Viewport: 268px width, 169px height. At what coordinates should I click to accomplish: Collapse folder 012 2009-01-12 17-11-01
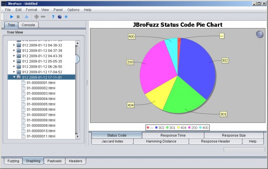point(14,77)
